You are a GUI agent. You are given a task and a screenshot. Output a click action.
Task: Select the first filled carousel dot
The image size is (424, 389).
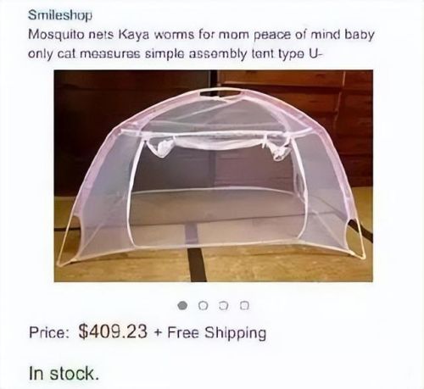tap(182, 305)
